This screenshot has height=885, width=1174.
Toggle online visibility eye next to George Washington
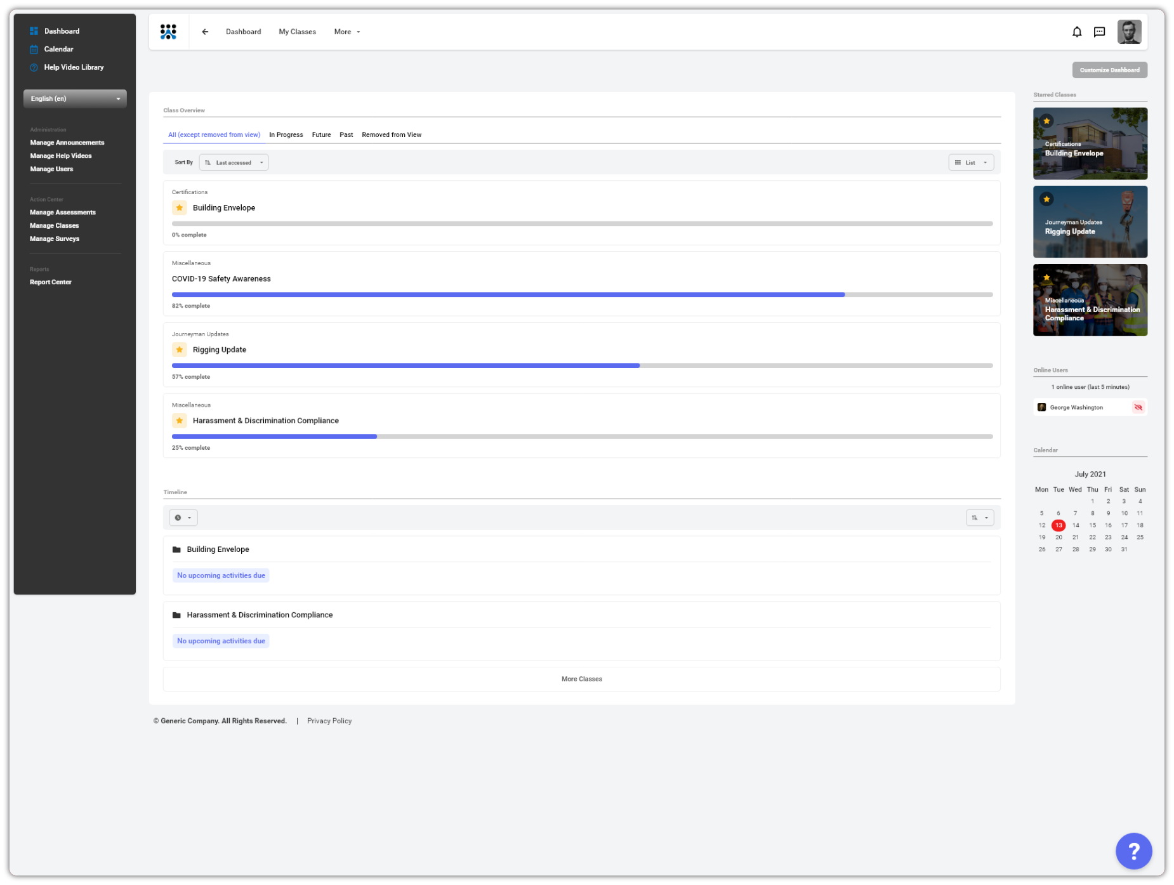(x=1138, y=407)
